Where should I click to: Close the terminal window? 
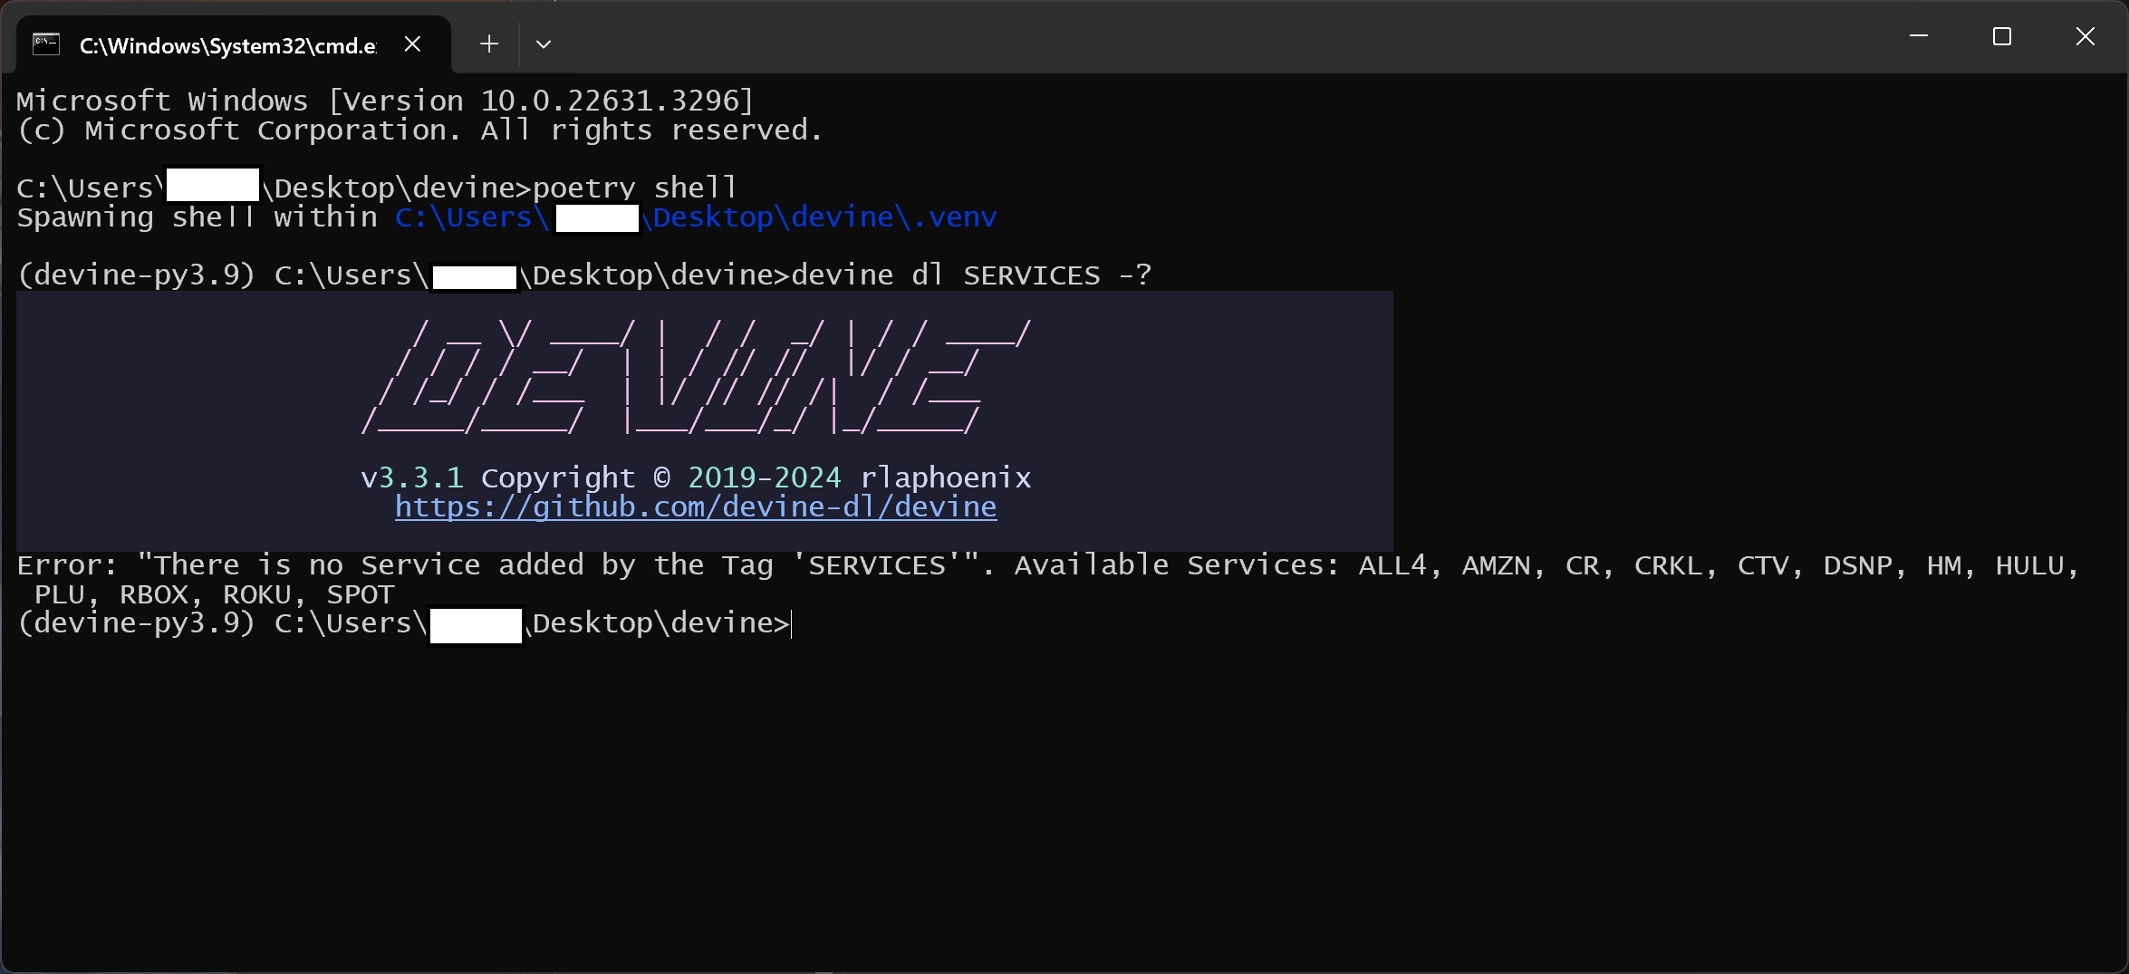[x=2086, y=36]
